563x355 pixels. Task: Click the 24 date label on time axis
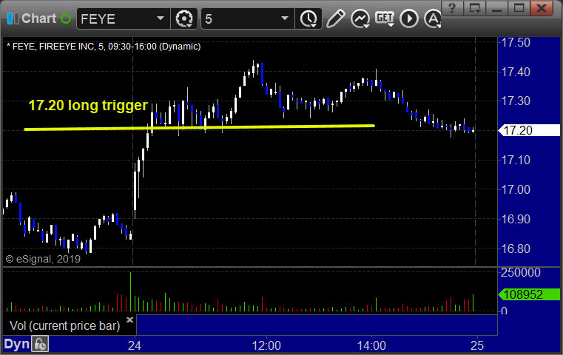(135, 345)
